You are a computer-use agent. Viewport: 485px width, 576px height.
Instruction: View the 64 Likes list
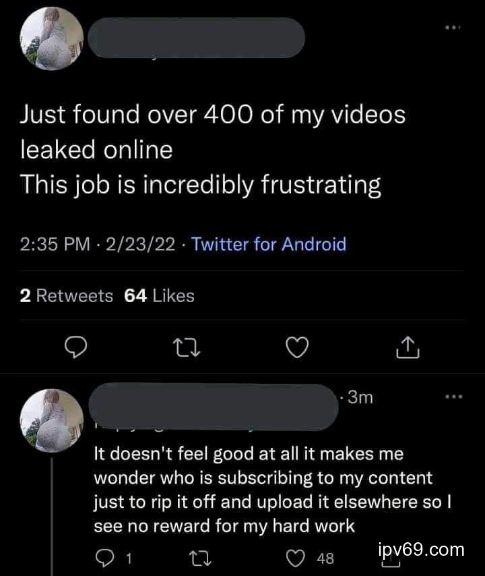[x=160, y=295]
